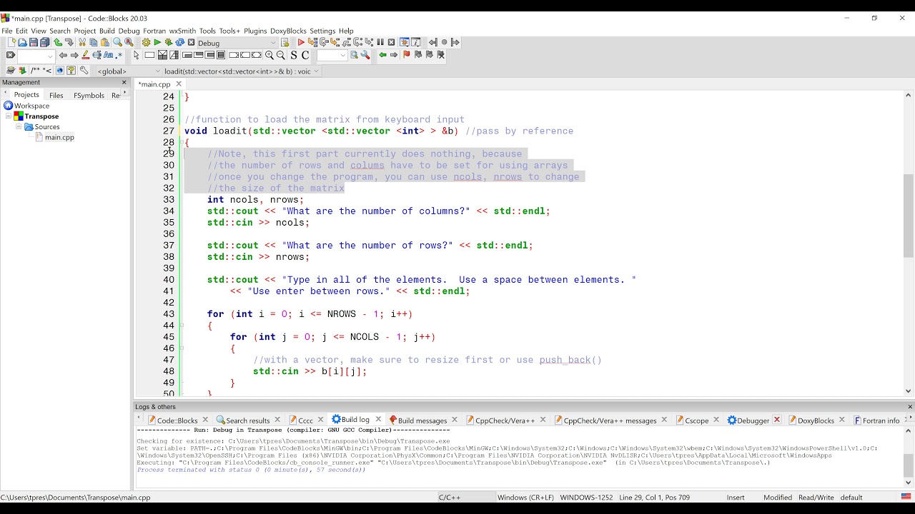The height and width of the screenshot is (514, 915).
Task: Click the zoom out magnifier icon
Action: coord(281,55)
